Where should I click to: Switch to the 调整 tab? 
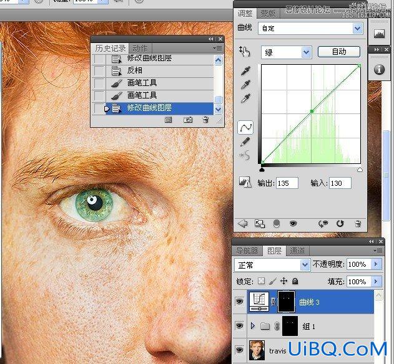coord(245,13)
